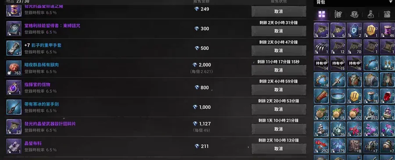Select the 發光的晶瑩武器設計圖碎片 item icon
Screen dimensions: 395x160
point(14,127)
